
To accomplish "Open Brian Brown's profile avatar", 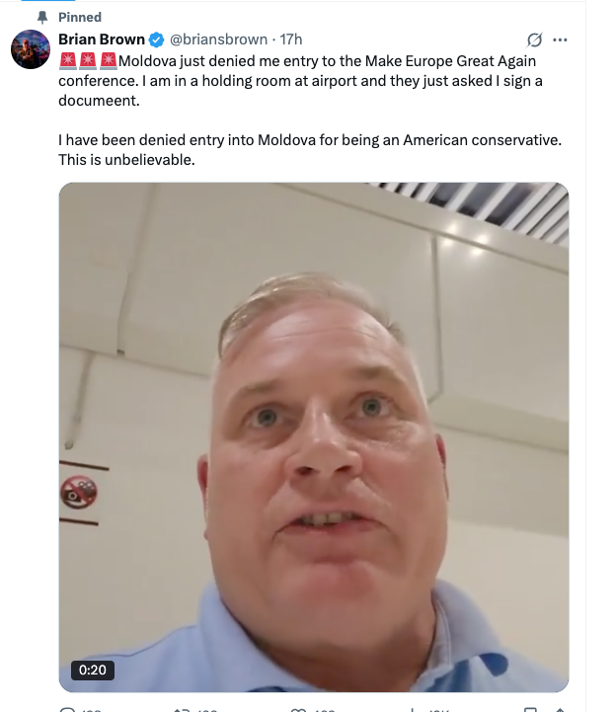I will (x=31, y=49).
